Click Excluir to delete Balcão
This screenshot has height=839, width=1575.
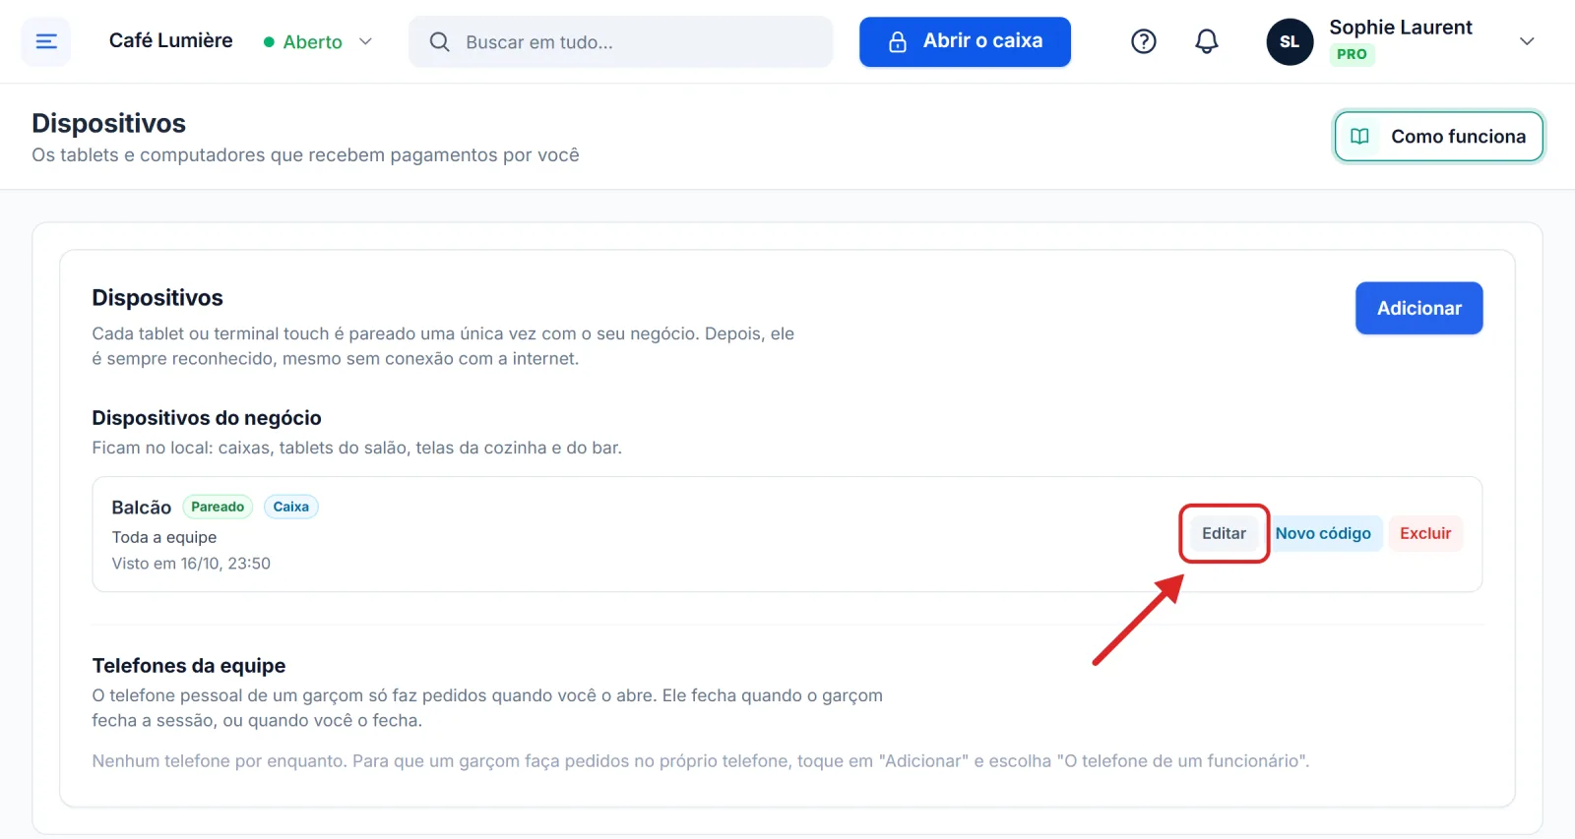(x=1425, y=533)
